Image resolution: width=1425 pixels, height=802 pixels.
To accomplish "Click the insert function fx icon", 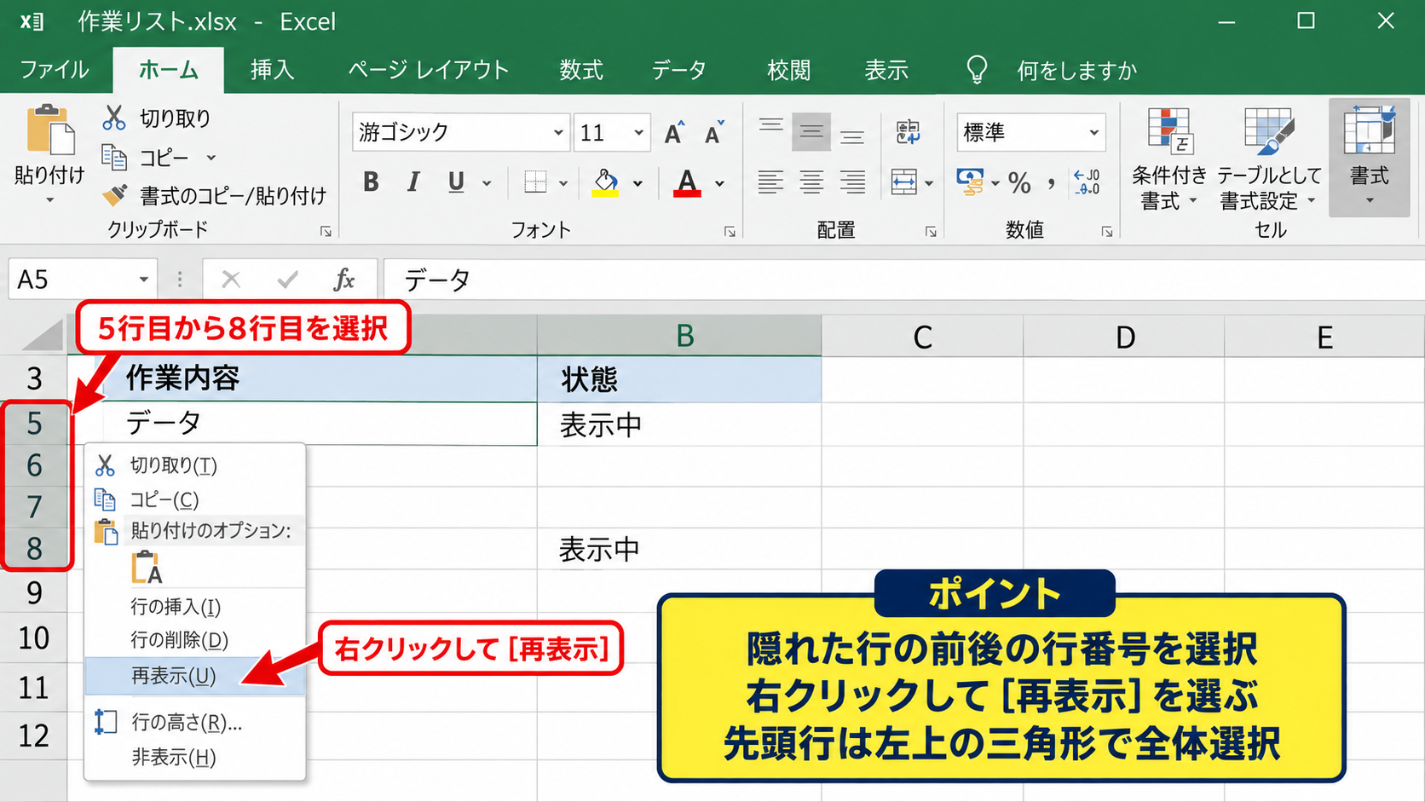I will 344,280.
